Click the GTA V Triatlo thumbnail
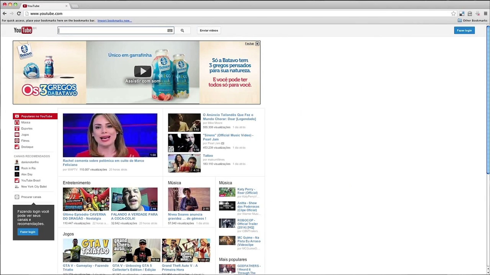Screen dimensions: 490x275 [x=87, y=250]
